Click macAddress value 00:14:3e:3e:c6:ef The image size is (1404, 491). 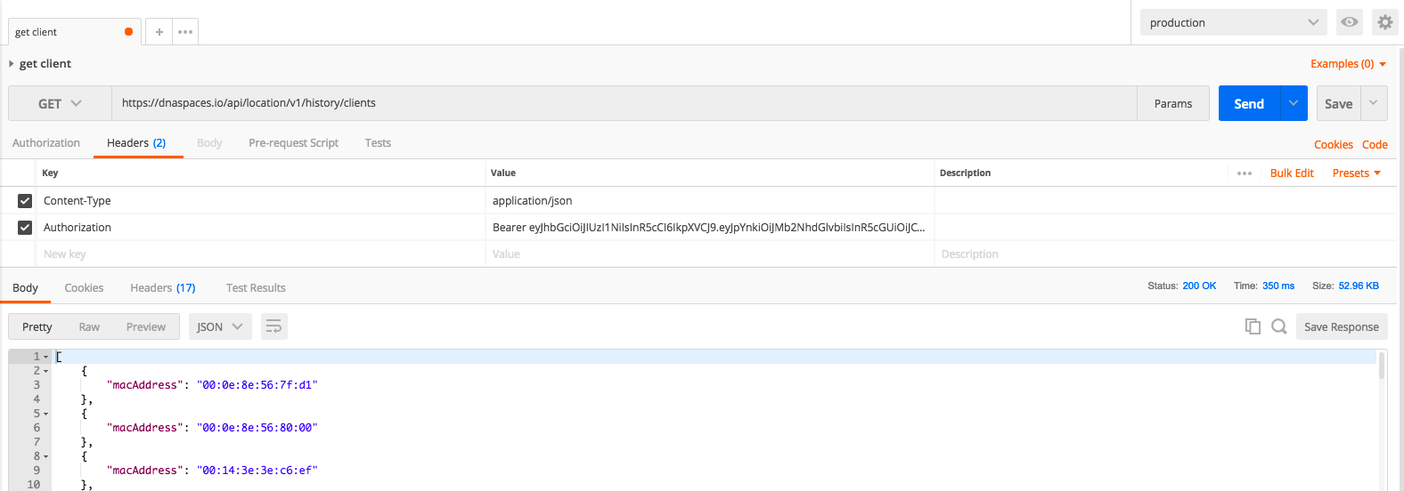(x=257, y=471)
